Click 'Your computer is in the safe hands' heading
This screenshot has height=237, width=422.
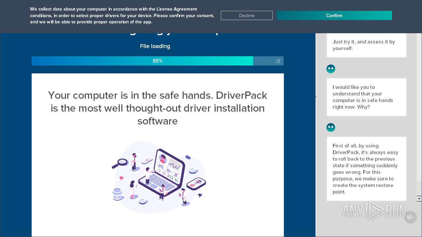click(x=158, y=108)
